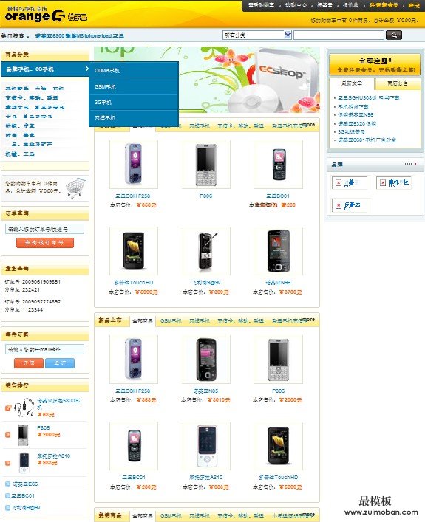Click the register now yellow banner button
Image resolution: width=425 pixels, height=522 pixels.
tap(375, 64)
